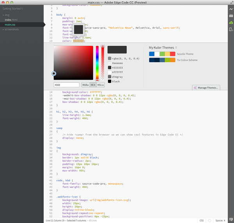Select blue color in Scoolio Theme
Viewport: 234px width, 223px height.
[152, 54]
